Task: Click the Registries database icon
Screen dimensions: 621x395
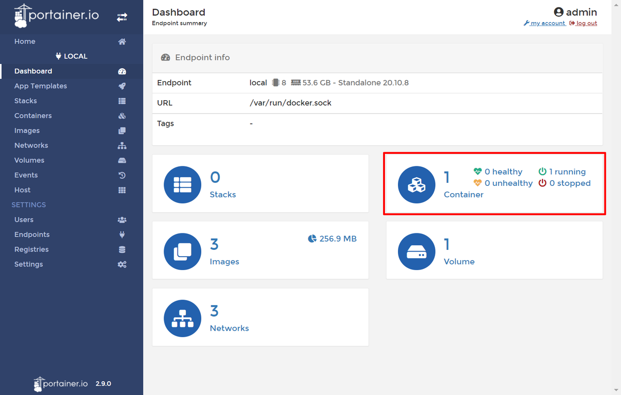Action: point(122,250)
